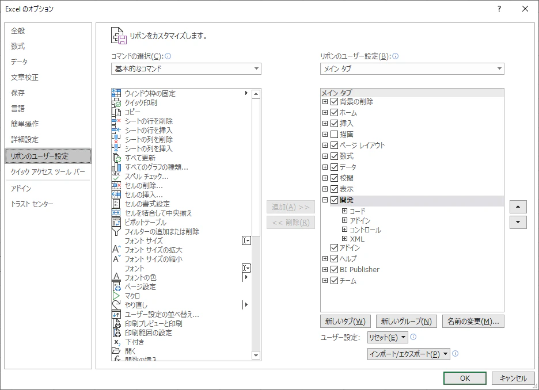Image resolution: width=539 pixels, height=390 pixels.
Task: Expand the XML group node
Action: click(x=344, y=238)
